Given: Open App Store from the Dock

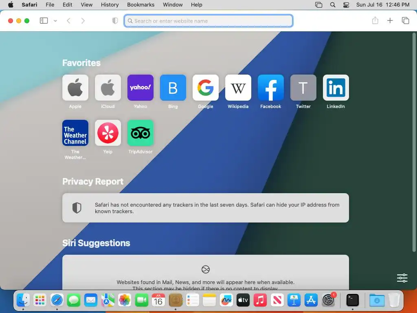Looking at the screenshot, I should (x=311, y=300).
